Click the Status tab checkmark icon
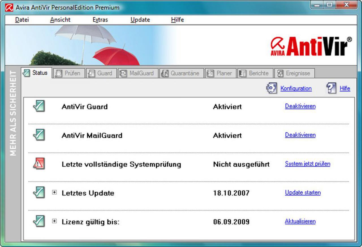362x247 pixels. click(x=26, y=73)
